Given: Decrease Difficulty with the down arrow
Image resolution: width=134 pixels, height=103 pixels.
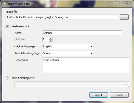Looking at the screenshot, I should [x=50, y=40].
